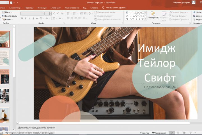Toggle the Заметки notes pane
The height and width of the screenshot is (135, 202).
(x=144, y=133)
